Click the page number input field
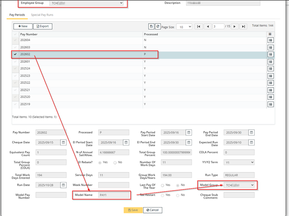 [x=218, y=27]
